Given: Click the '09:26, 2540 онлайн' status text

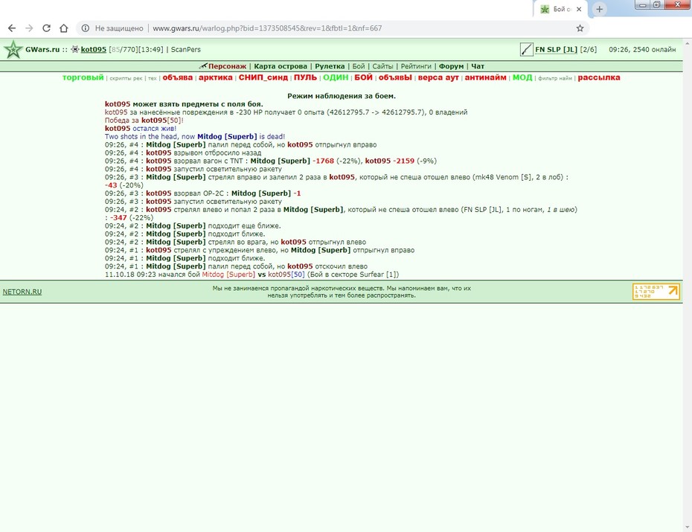Looking at the screenshot, I should point(642,49).
